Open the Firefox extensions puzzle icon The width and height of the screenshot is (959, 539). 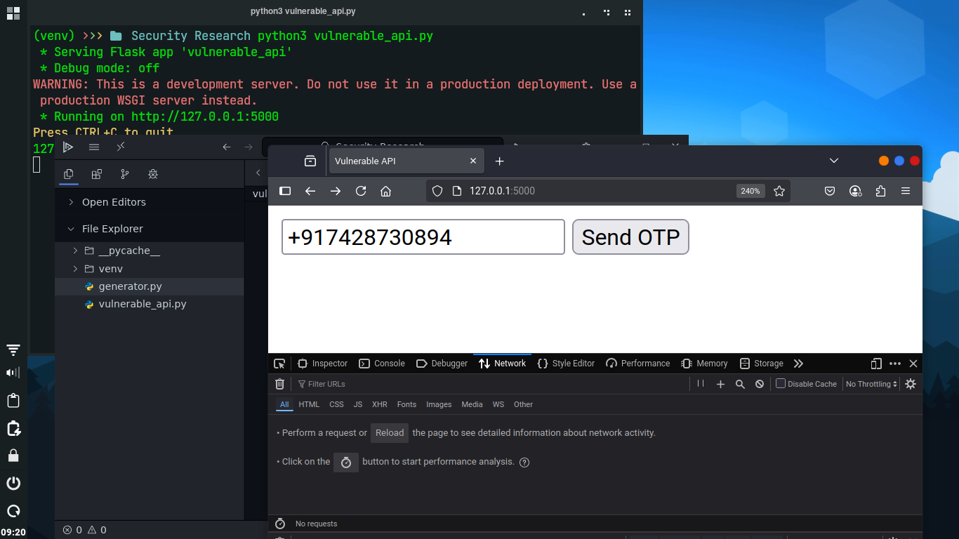coord(880,190)
